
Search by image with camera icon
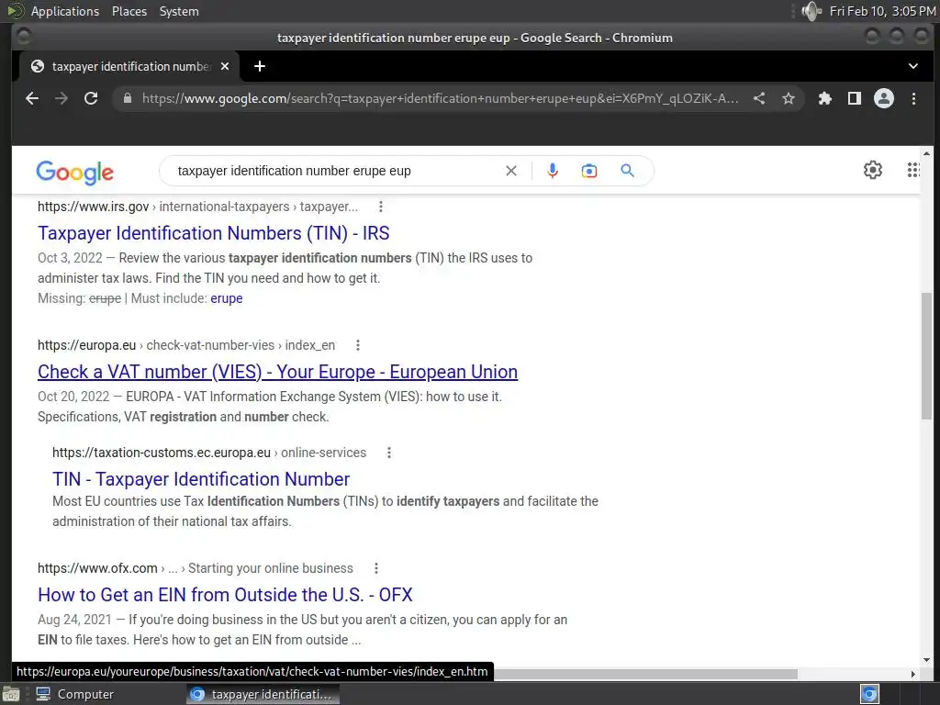click(x=589, y=171)
